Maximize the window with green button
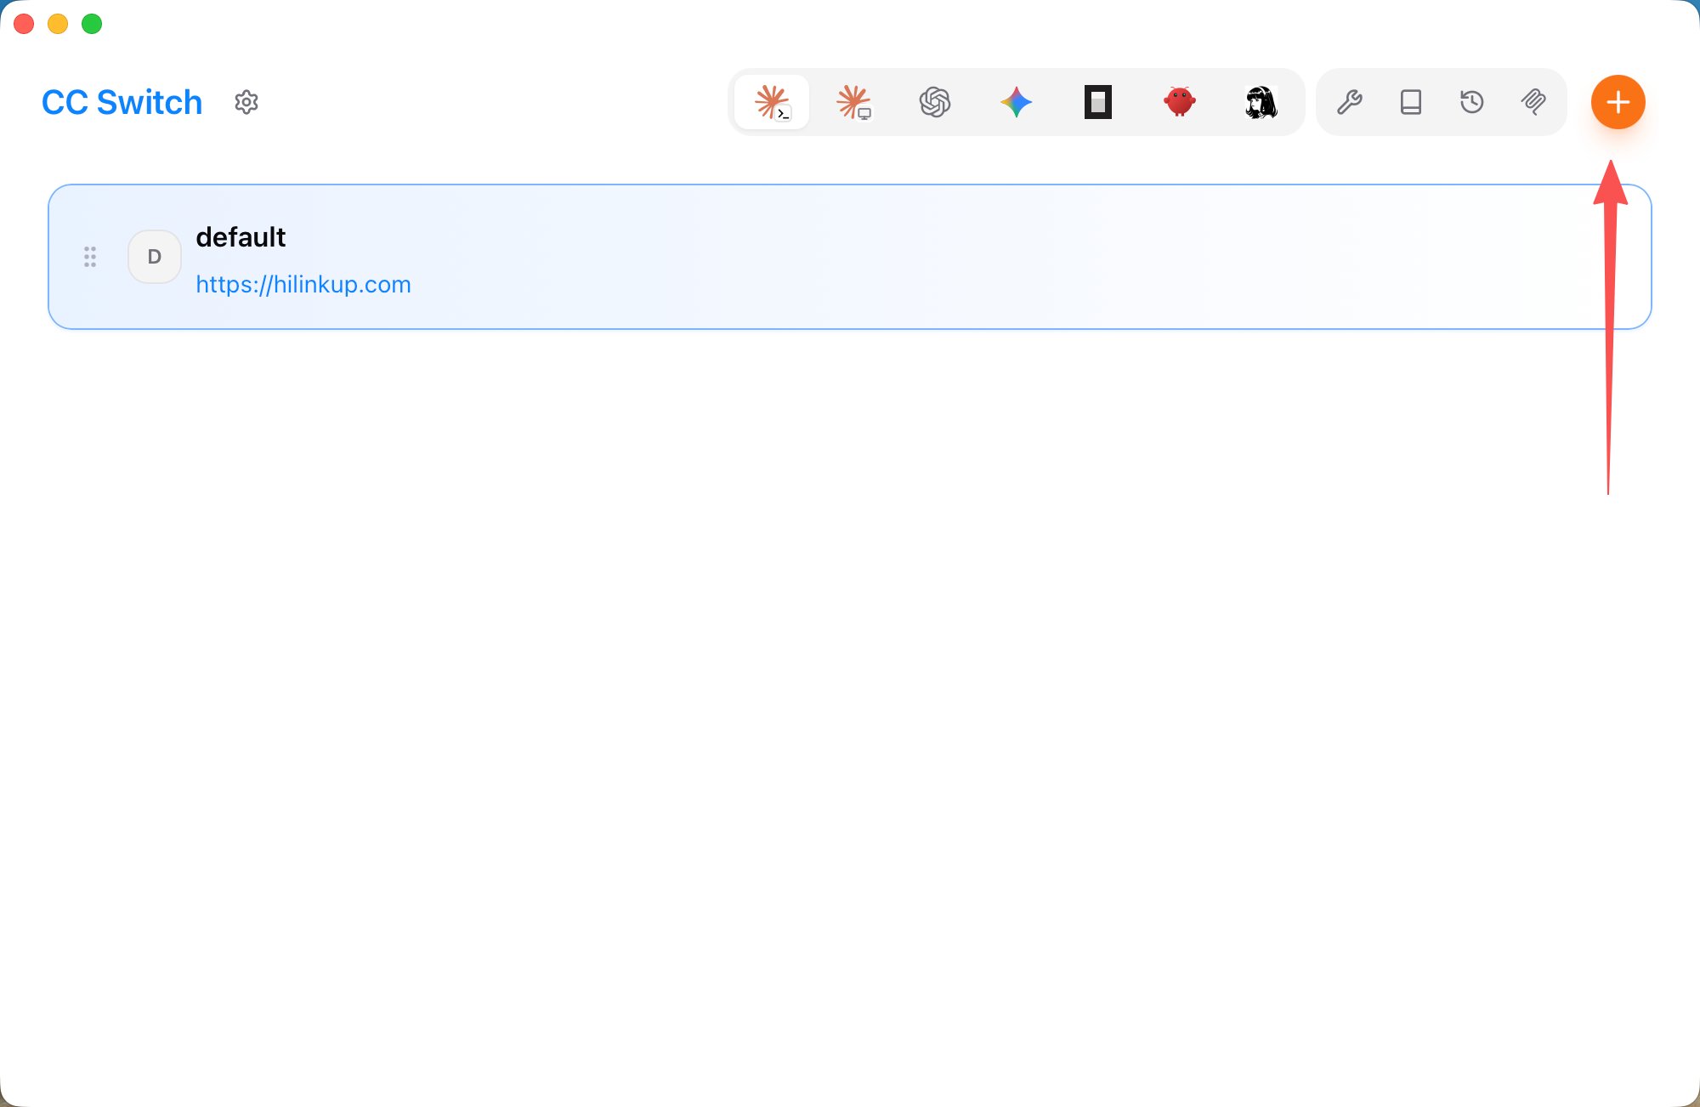 coord(92,24)
